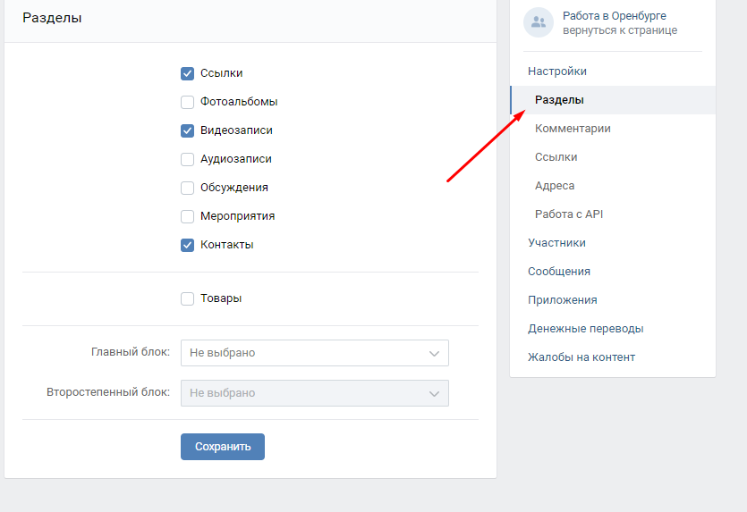Open Жалобы на контент section
This screenshot has height=512, width=747.
(x=581, y=357)
